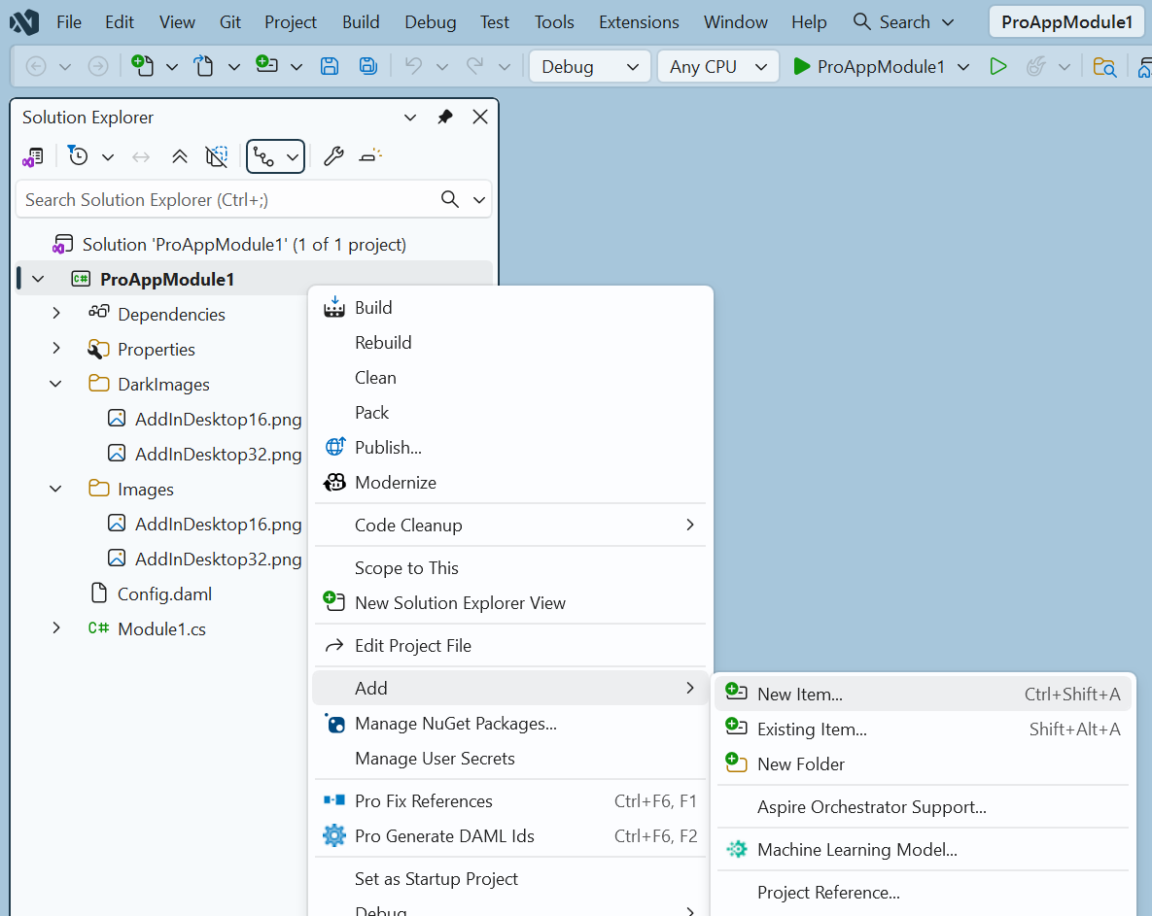Open search options dropdown in Solution Explorer
The width and height of the screenshot is (1152, 916).
(479, 200)
